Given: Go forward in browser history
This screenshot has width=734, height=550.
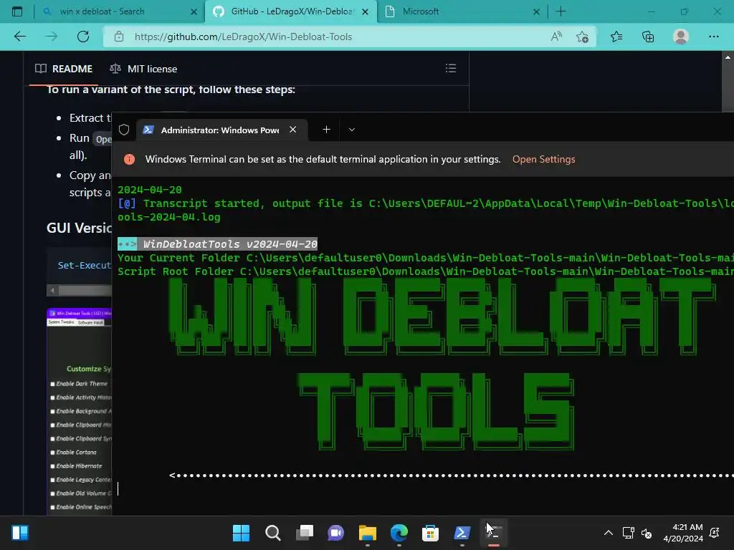Looking at the screenshot, I should click(x=52, y=37).
